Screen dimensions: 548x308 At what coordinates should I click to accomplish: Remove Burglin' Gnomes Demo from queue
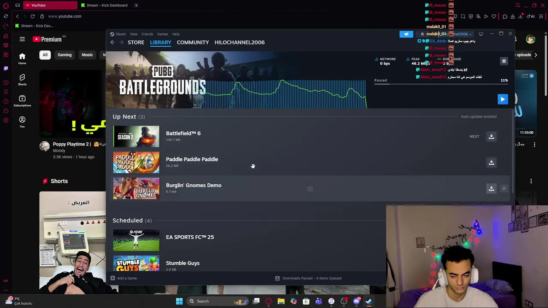[504, 188]
